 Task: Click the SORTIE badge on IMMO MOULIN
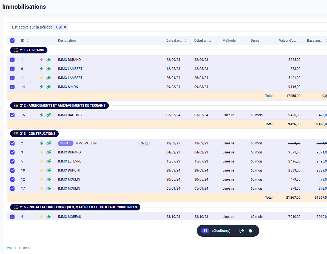click(66, 143)
